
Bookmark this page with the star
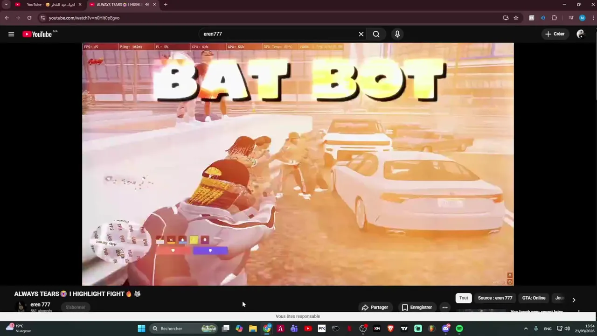click(x=516, y=18)
